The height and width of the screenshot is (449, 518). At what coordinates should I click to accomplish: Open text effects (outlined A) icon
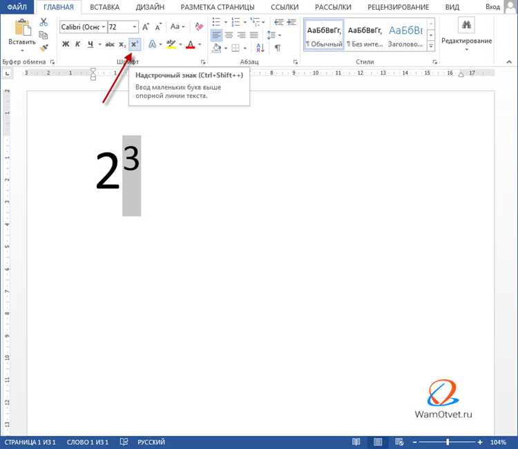[153, 44]
